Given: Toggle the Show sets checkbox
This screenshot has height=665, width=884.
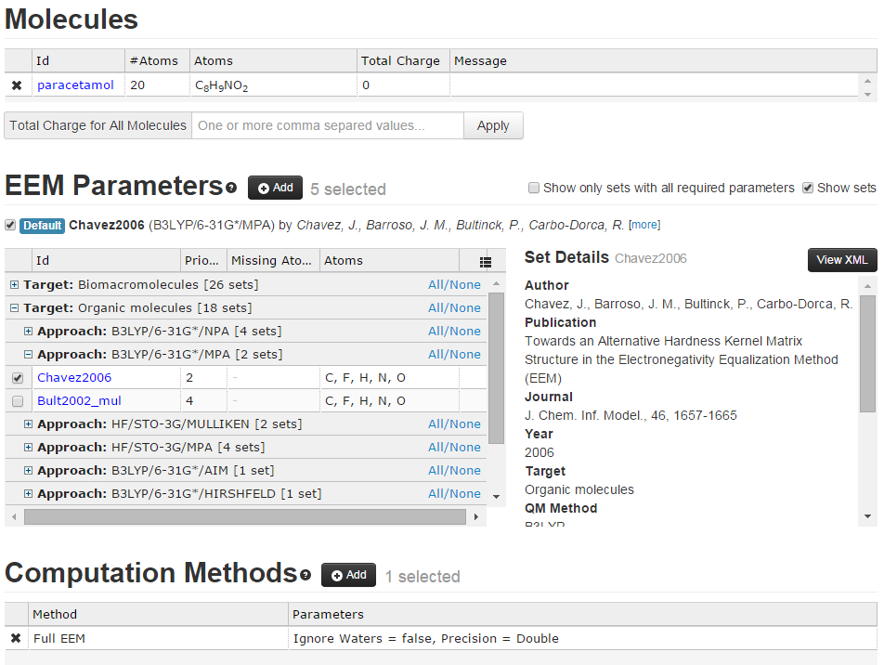Looking at the screenshot, I should point(808,188).
